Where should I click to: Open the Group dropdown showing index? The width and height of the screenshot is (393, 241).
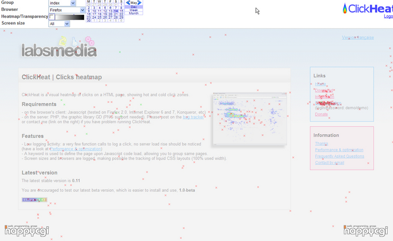click(62, 3)
